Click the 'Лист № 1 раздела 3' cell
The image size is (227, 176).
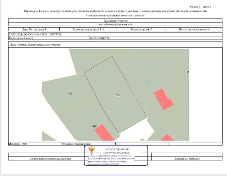pos(34,29)
